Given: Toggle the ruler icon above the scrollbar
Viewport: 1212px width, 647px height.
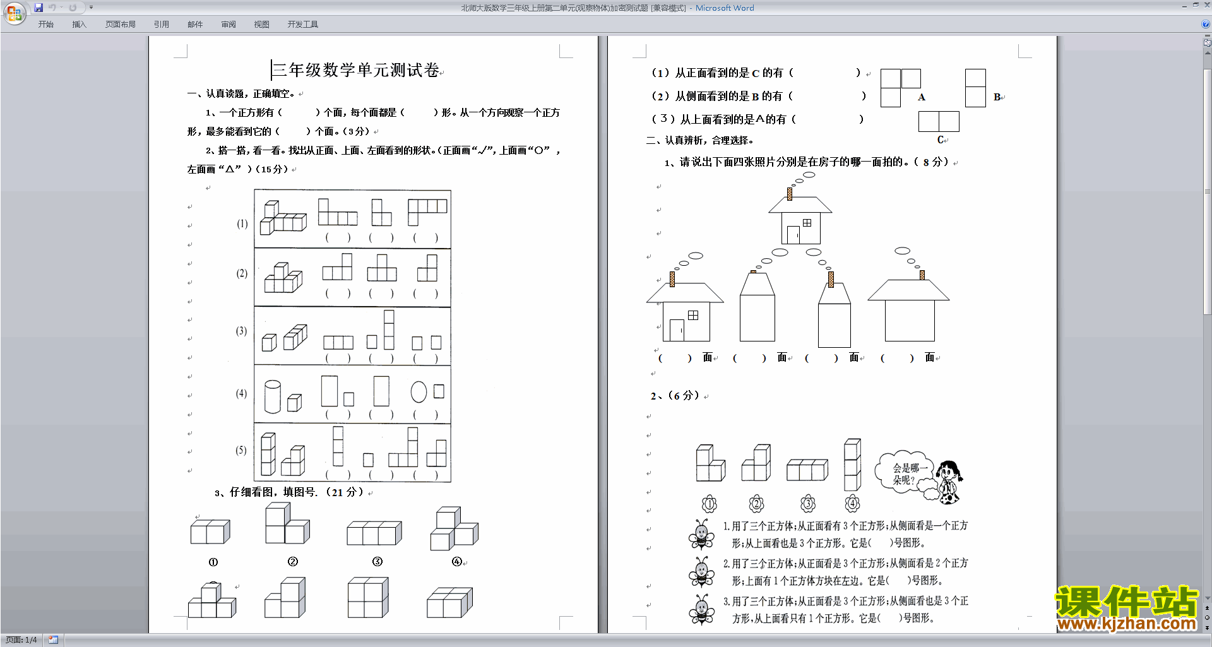Looking at the screenshot, I should pyautogui.click(x=1208, y=42).
